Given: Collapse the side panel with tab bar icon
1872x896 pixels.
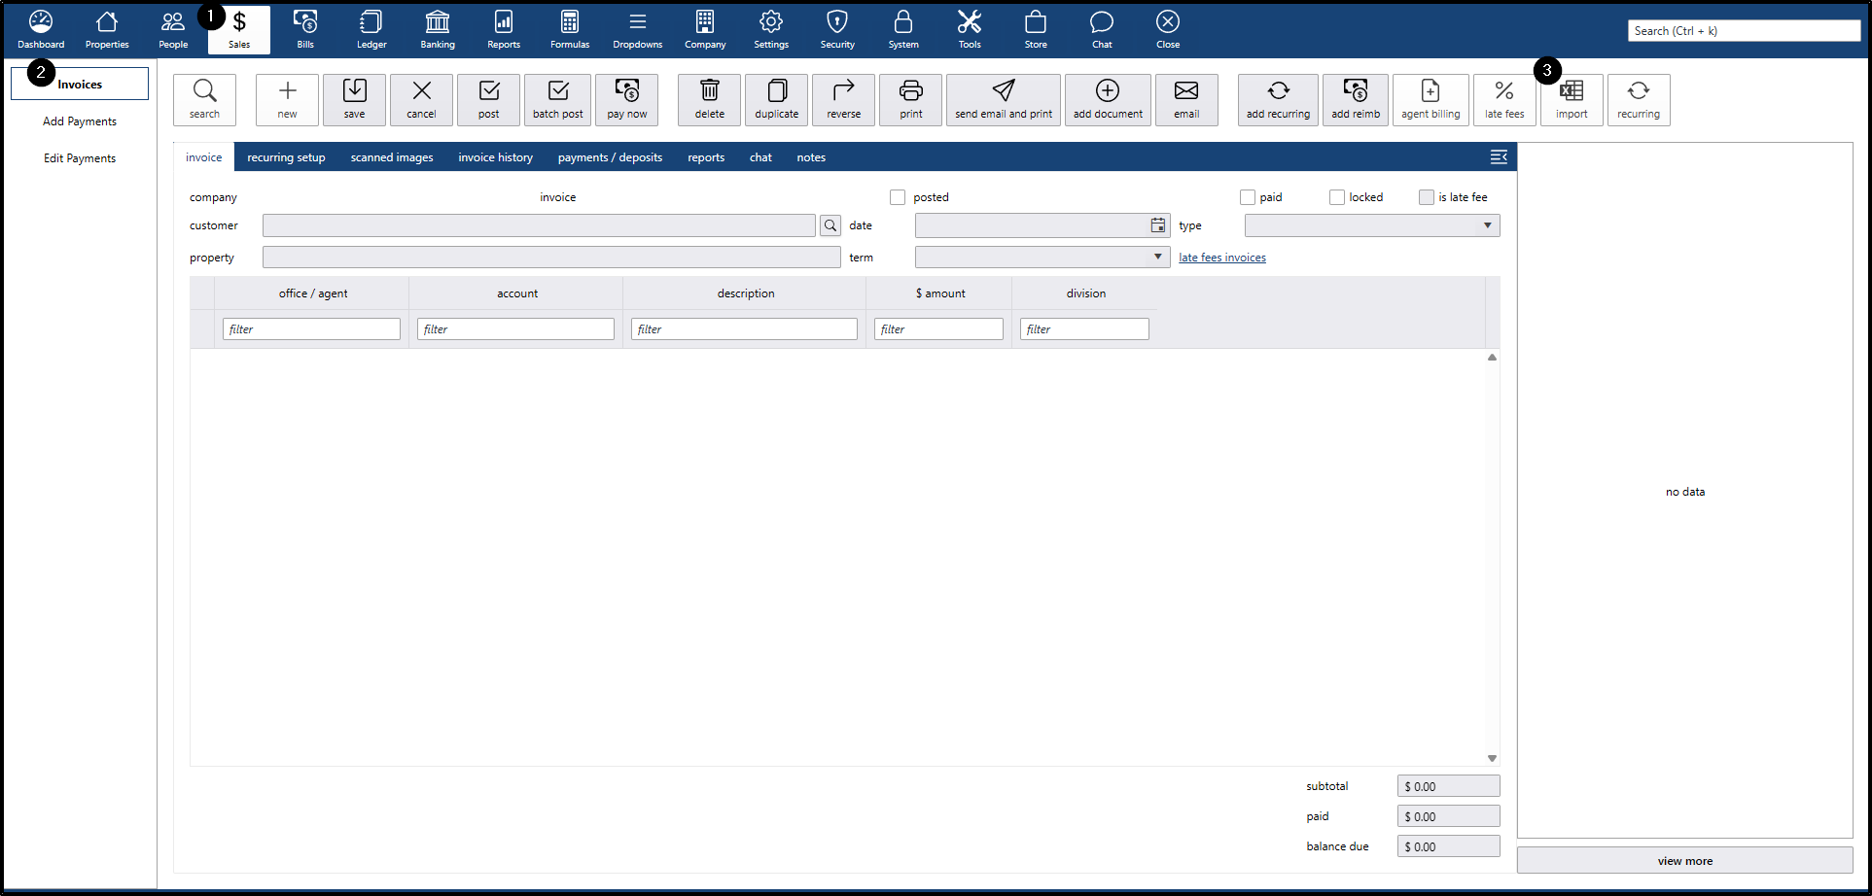Looking at the screenshot, I should (1499, 156).
